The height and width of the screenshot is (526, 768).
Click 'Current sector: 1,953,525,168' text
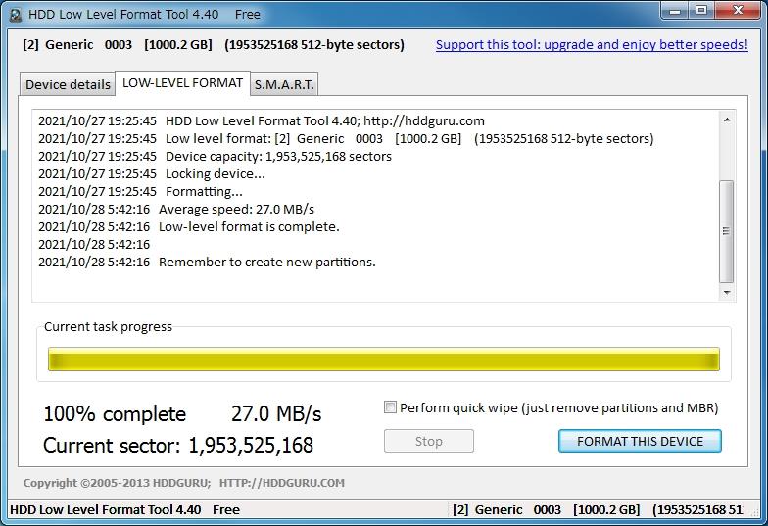[x=178, y=445]
